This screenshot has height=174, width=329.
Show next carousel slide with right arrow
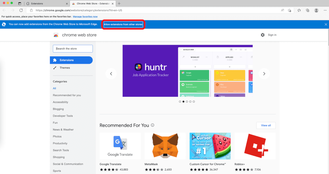264,74
